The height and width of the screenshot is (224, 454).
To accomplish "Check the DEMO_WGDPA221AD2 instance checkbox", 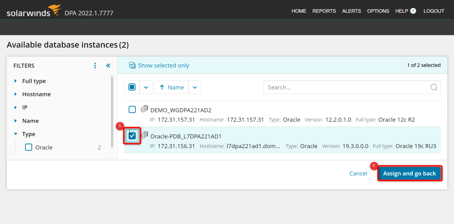I will pyautogui.click(x=132, y=110).
